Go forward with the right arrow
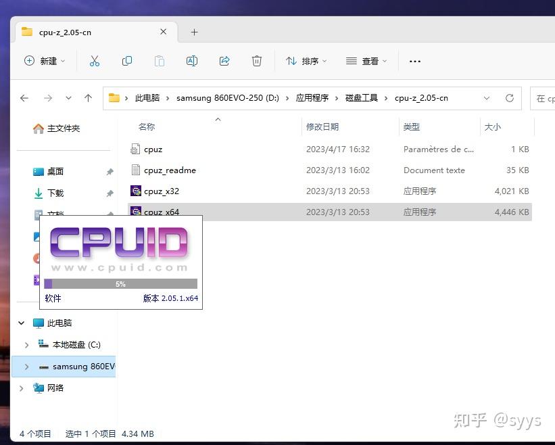 pos(48,98)
